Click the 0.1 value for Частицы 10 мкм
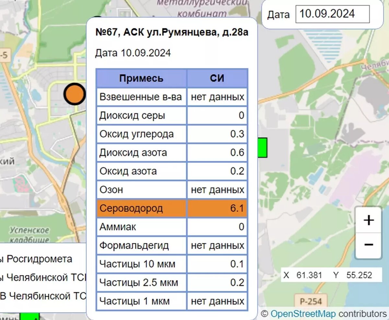389x320 pixels. (237, 264)
